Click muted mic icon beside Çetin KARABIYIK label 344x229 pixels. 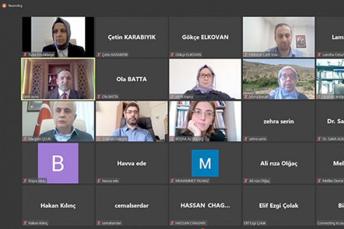point(99,55)
